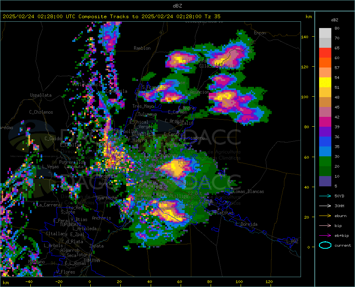Screen dimensions: 355x287
Task: Click the TUPUNGATO place label
Action: tap(71, 225)
